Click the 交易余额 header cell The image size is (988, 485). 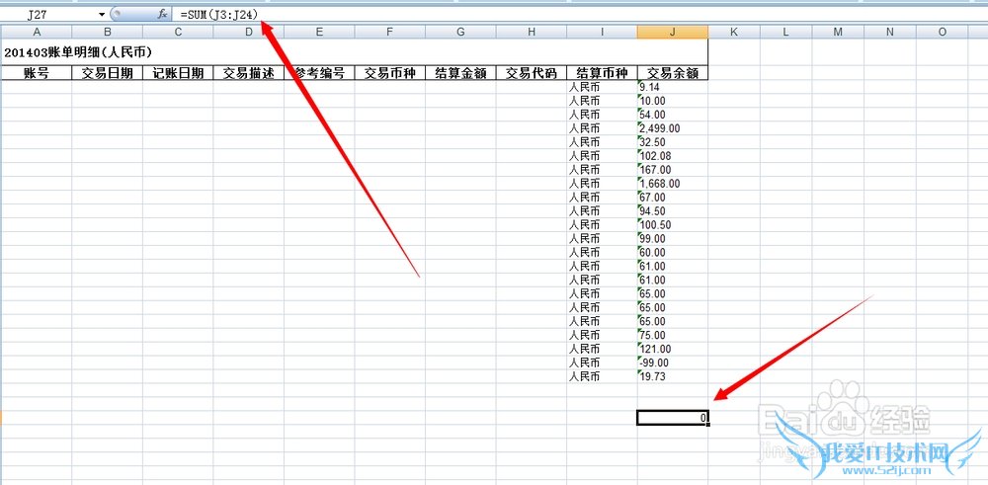[x=672, y=73]
